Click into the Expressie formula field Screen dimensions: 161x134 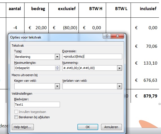tap(92, 56)
